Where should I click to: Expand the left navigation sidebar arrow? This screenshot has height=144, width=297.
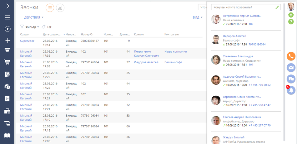pos(8,6)
